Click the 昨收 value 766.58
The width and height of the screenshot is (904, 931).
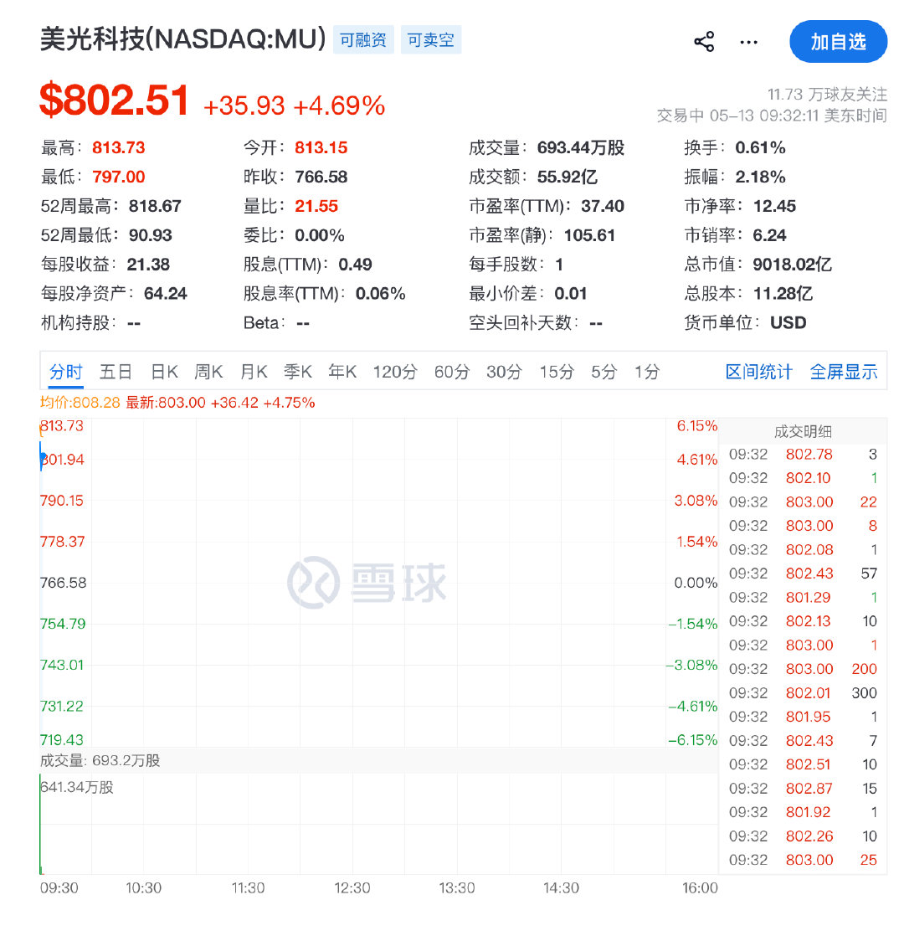pos(321,177)
